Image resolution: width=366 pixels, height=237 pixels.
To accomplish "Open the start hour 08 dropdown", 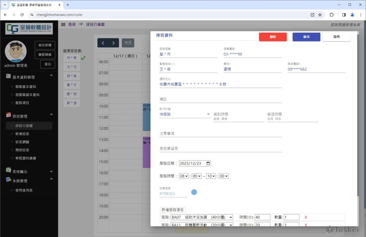I will pyautogui.click(x=184, y=176).
